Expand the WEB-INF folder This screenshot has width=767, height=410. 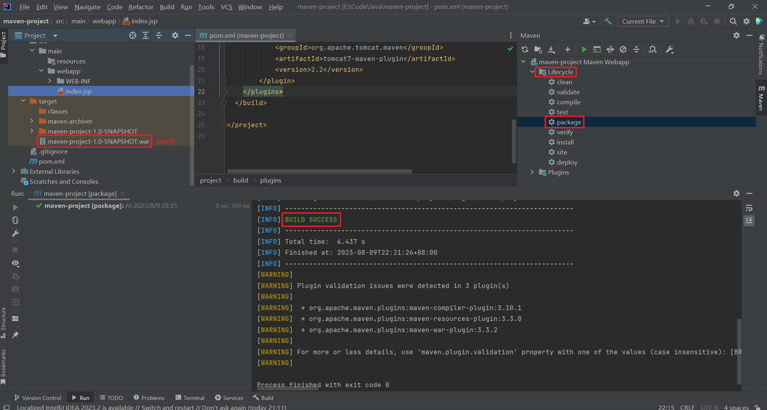click(50, 81)
